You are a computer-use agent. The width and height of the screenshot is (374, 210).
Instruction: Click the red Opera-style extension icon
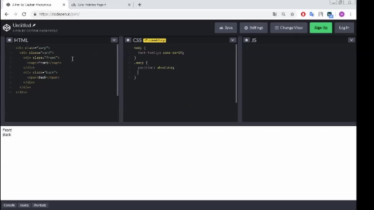point(303,14)
